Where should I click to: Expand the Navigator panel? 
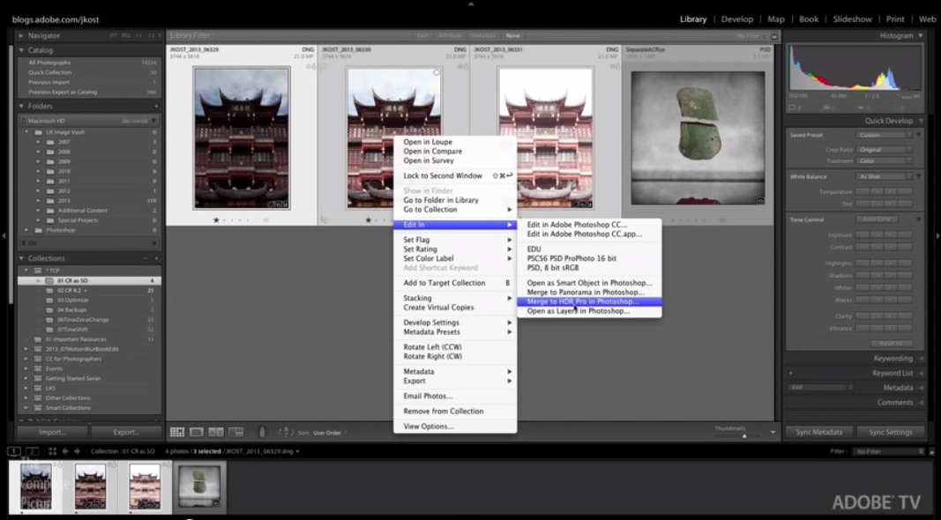coord(23,36)
